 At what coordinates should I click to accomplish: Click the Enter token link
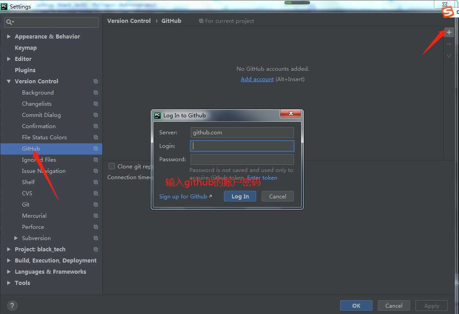(262, 177)
